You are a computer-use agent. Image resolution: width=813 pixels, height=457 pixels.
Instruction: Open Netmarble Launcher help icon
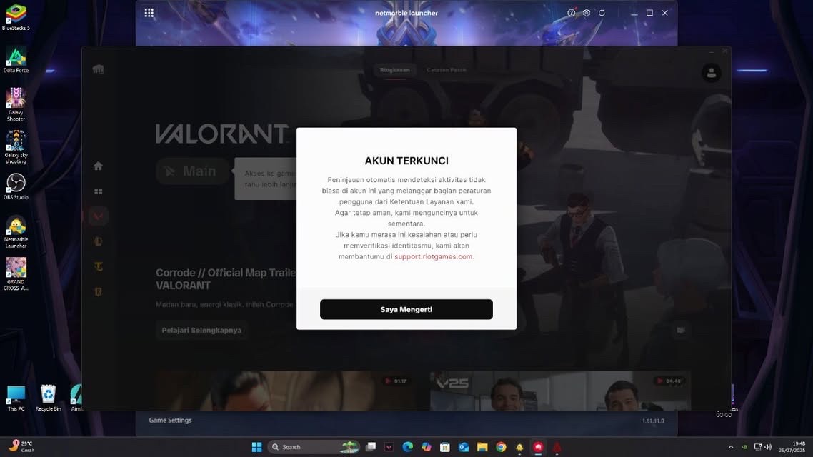point(571,13)
